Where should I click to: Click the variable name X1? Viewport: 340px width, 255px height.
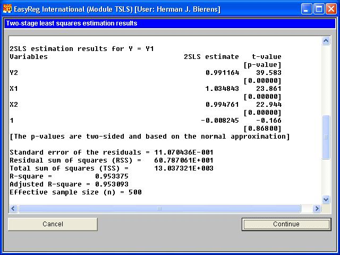coord(14,89)
